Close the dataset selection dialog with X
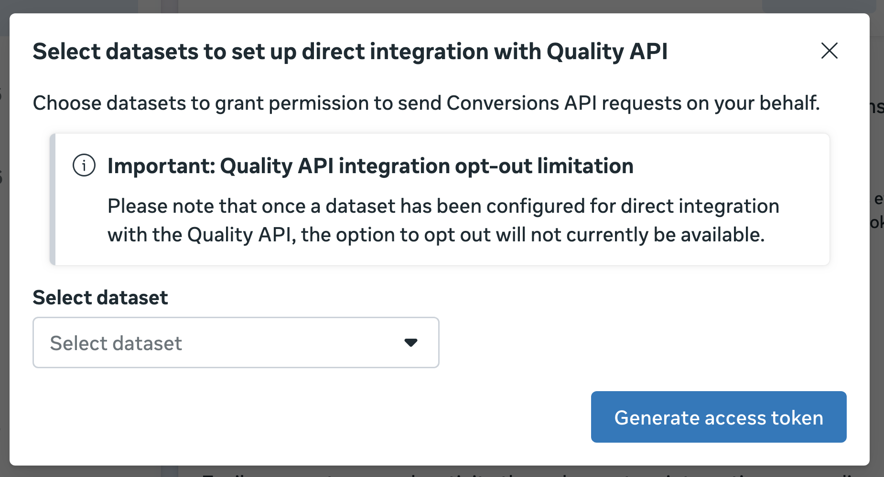 point(829,51)
